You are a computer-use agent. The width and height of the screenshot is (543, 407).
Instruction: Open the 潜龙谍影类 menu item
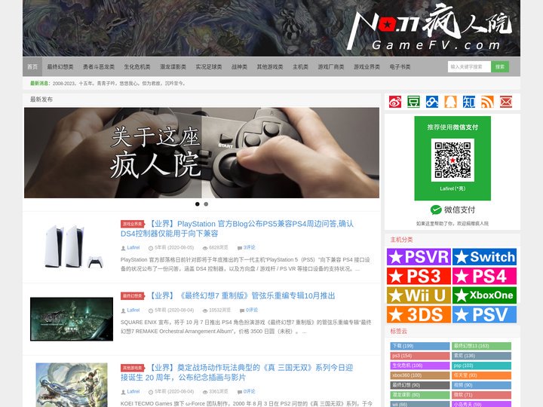pyautogui.click(x=173, y=67)
